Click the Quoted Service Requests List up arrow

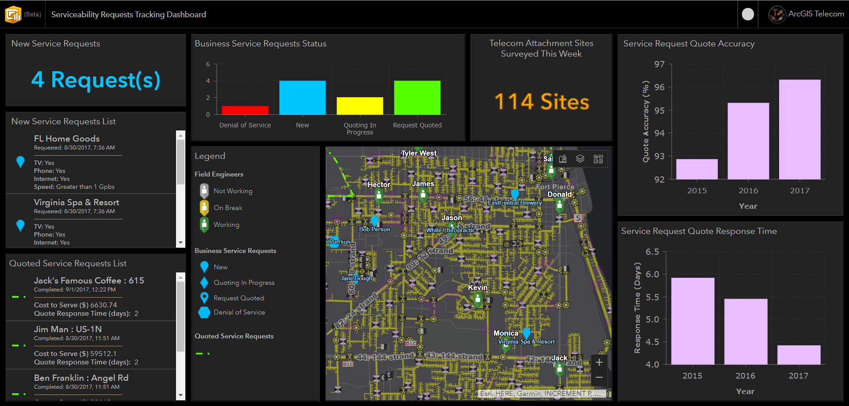[180, 277]
